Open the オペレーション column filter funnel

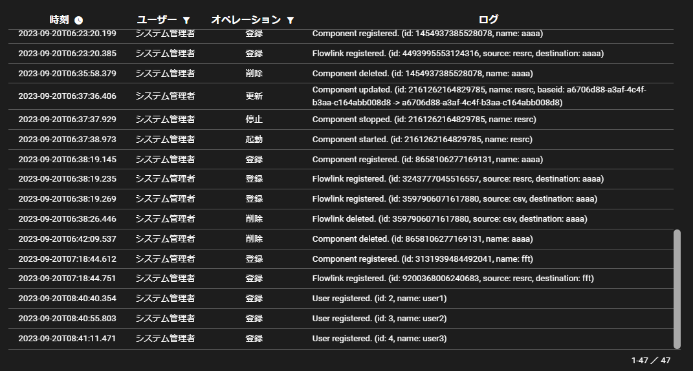tap(290, 20)
